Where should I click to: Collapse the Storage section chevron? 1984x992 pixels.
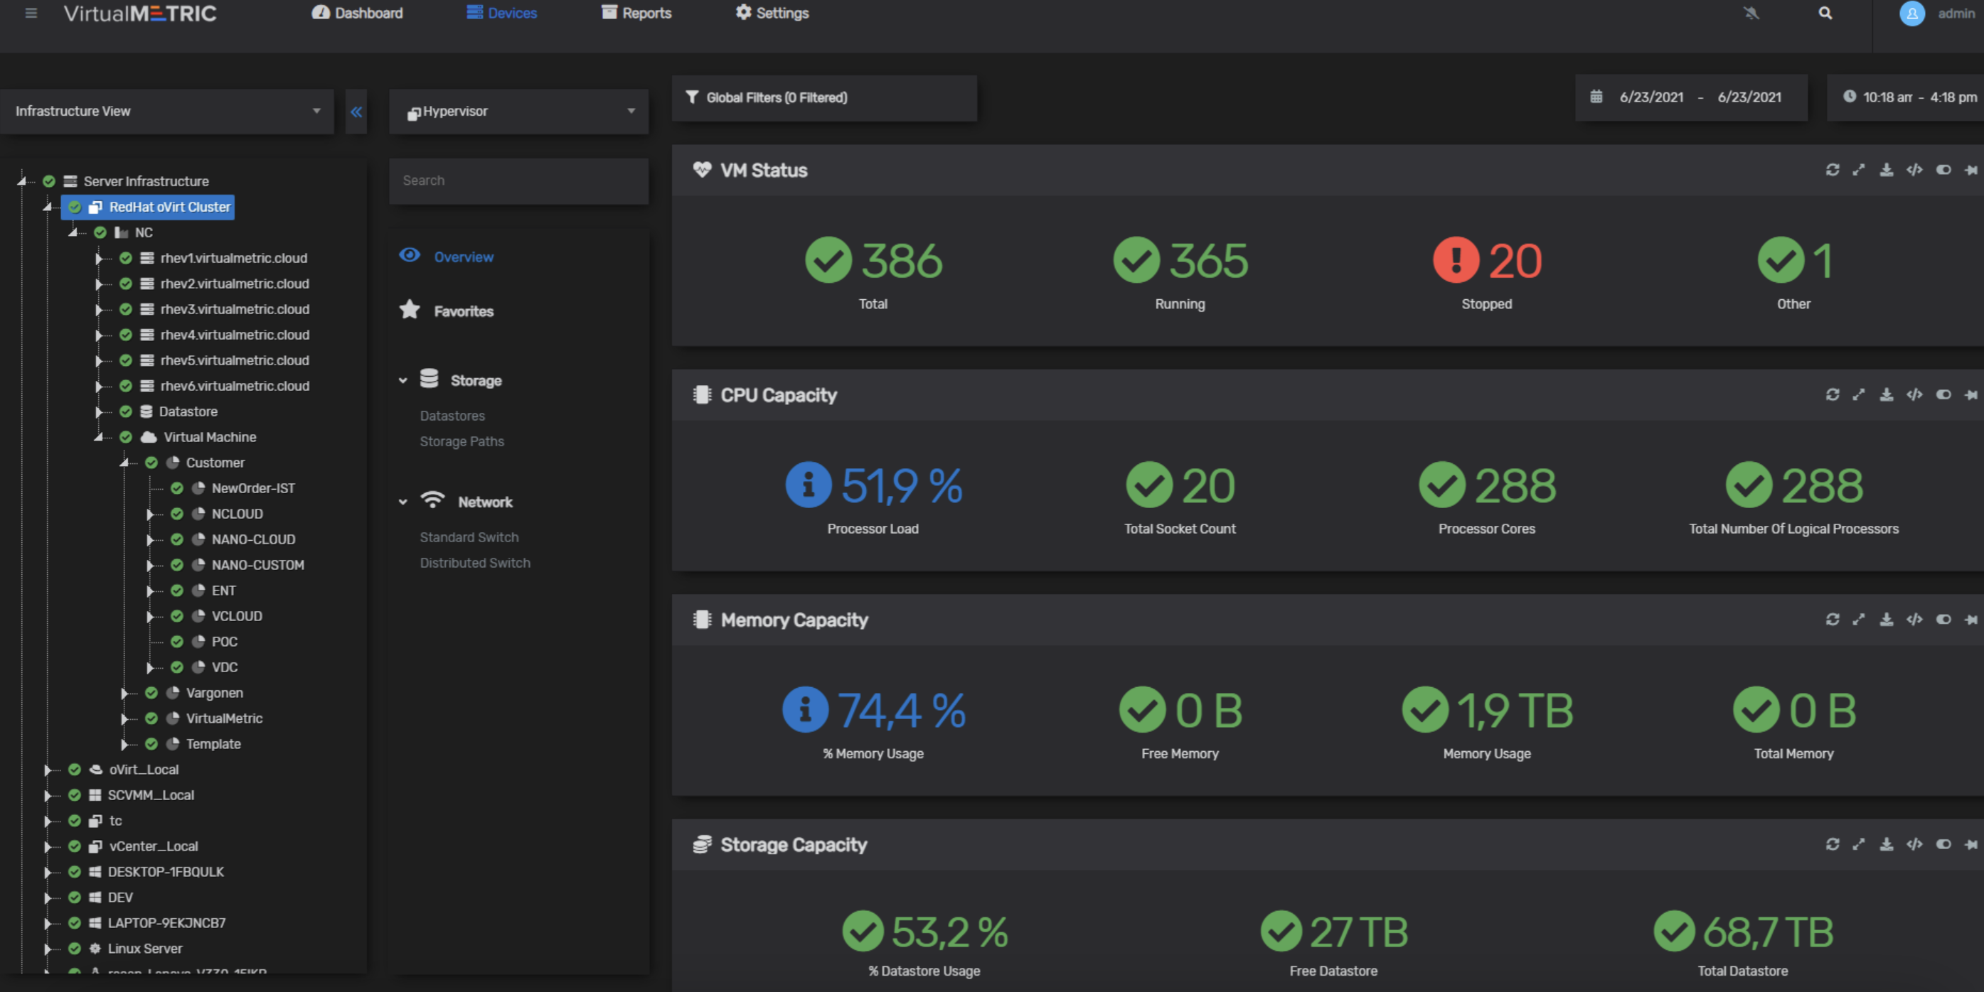402,380
